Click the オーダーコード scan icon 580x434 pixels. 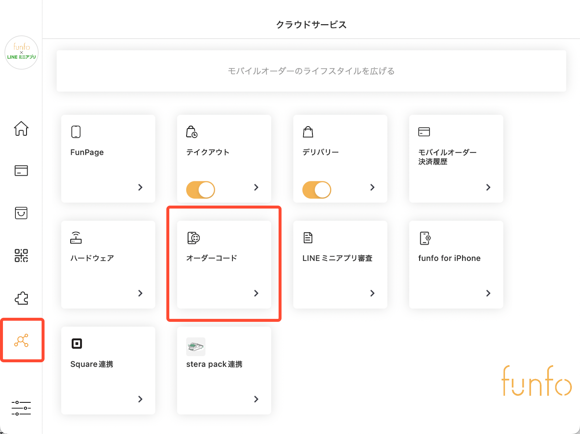pos(193,238)
